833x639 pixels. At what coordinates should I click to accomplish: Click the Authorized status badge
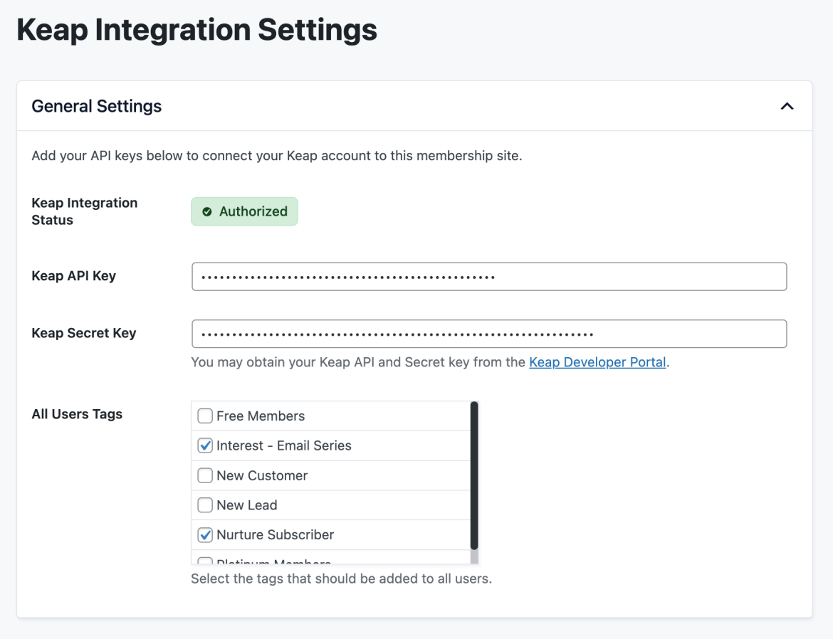pos(244,211)
